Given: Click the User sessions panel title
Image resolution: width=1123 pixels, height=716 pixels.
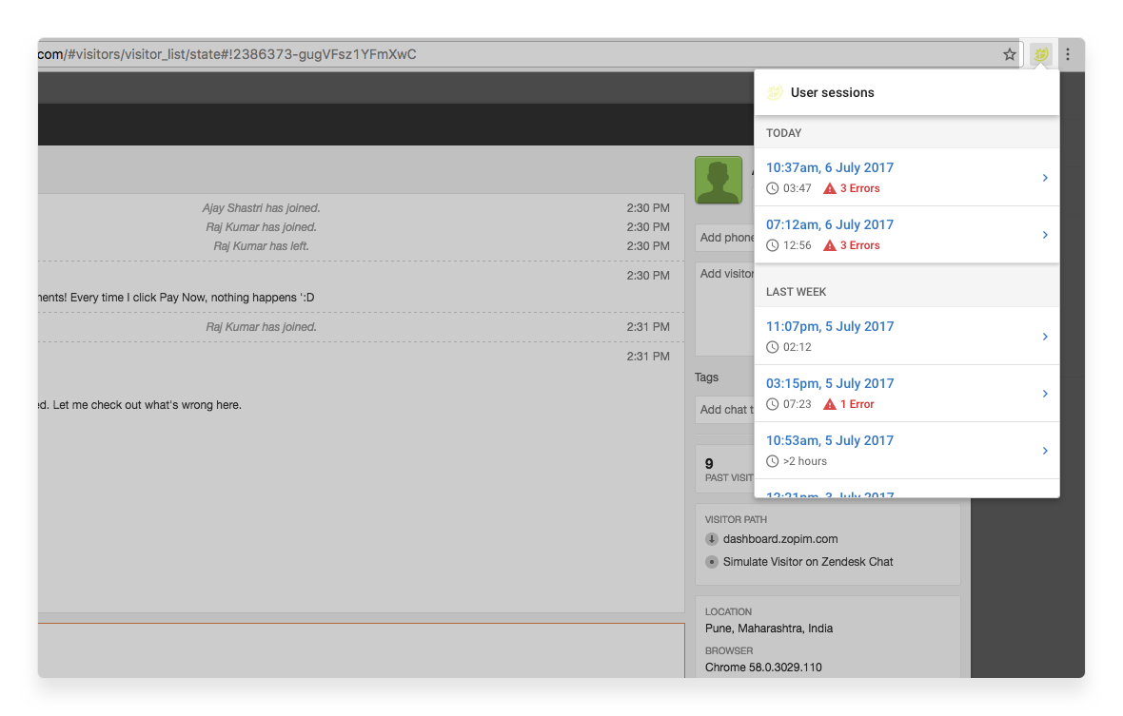Looking at the screenshot, I should coord(832,92).
